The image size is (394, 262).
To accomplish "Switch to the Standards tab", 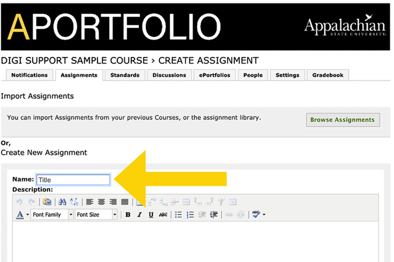I will point(125,75).
